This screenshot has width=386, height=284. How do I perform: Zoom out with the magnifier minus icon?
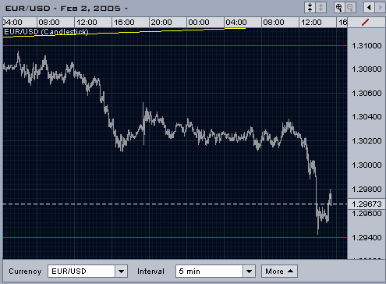pos(350,8)
